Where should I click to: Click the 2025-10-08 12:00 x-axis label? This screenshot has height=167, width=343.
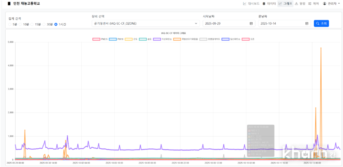[x=213, y=163]
